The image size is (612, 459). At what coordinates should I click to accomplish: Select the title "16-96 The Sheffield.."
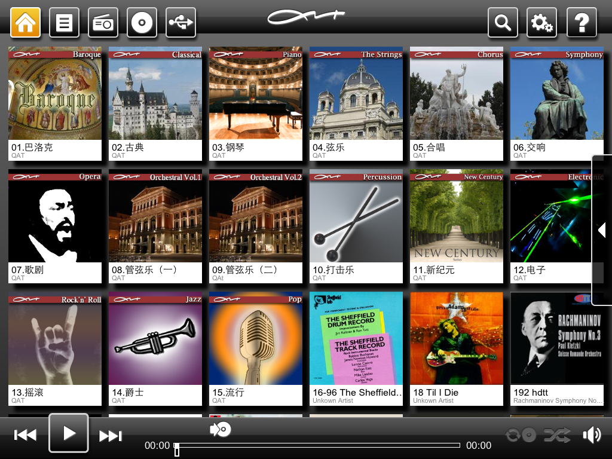point(357,392)
